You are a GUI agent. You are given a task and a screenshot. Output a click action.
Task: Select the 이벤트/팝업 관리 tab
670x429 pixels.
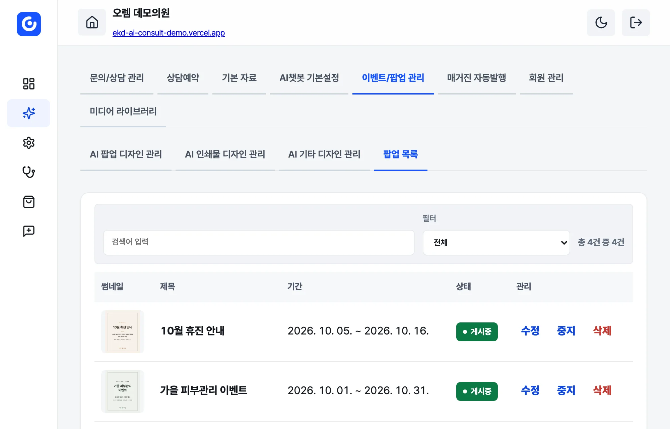point(393,78)
